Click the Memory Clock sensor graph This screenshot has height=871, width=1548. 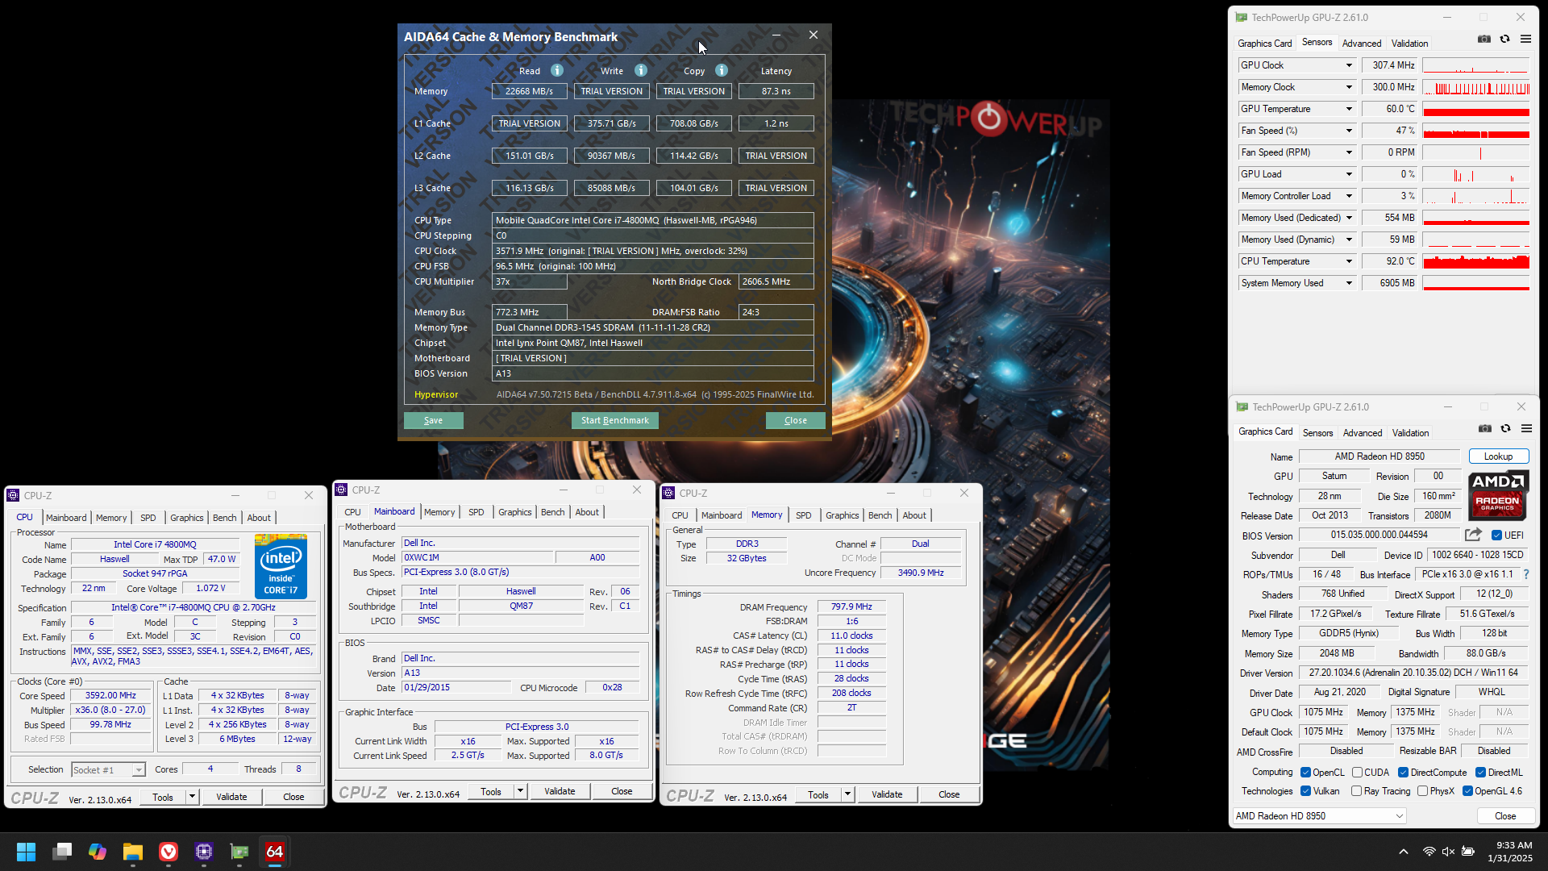pos(1476,87)
